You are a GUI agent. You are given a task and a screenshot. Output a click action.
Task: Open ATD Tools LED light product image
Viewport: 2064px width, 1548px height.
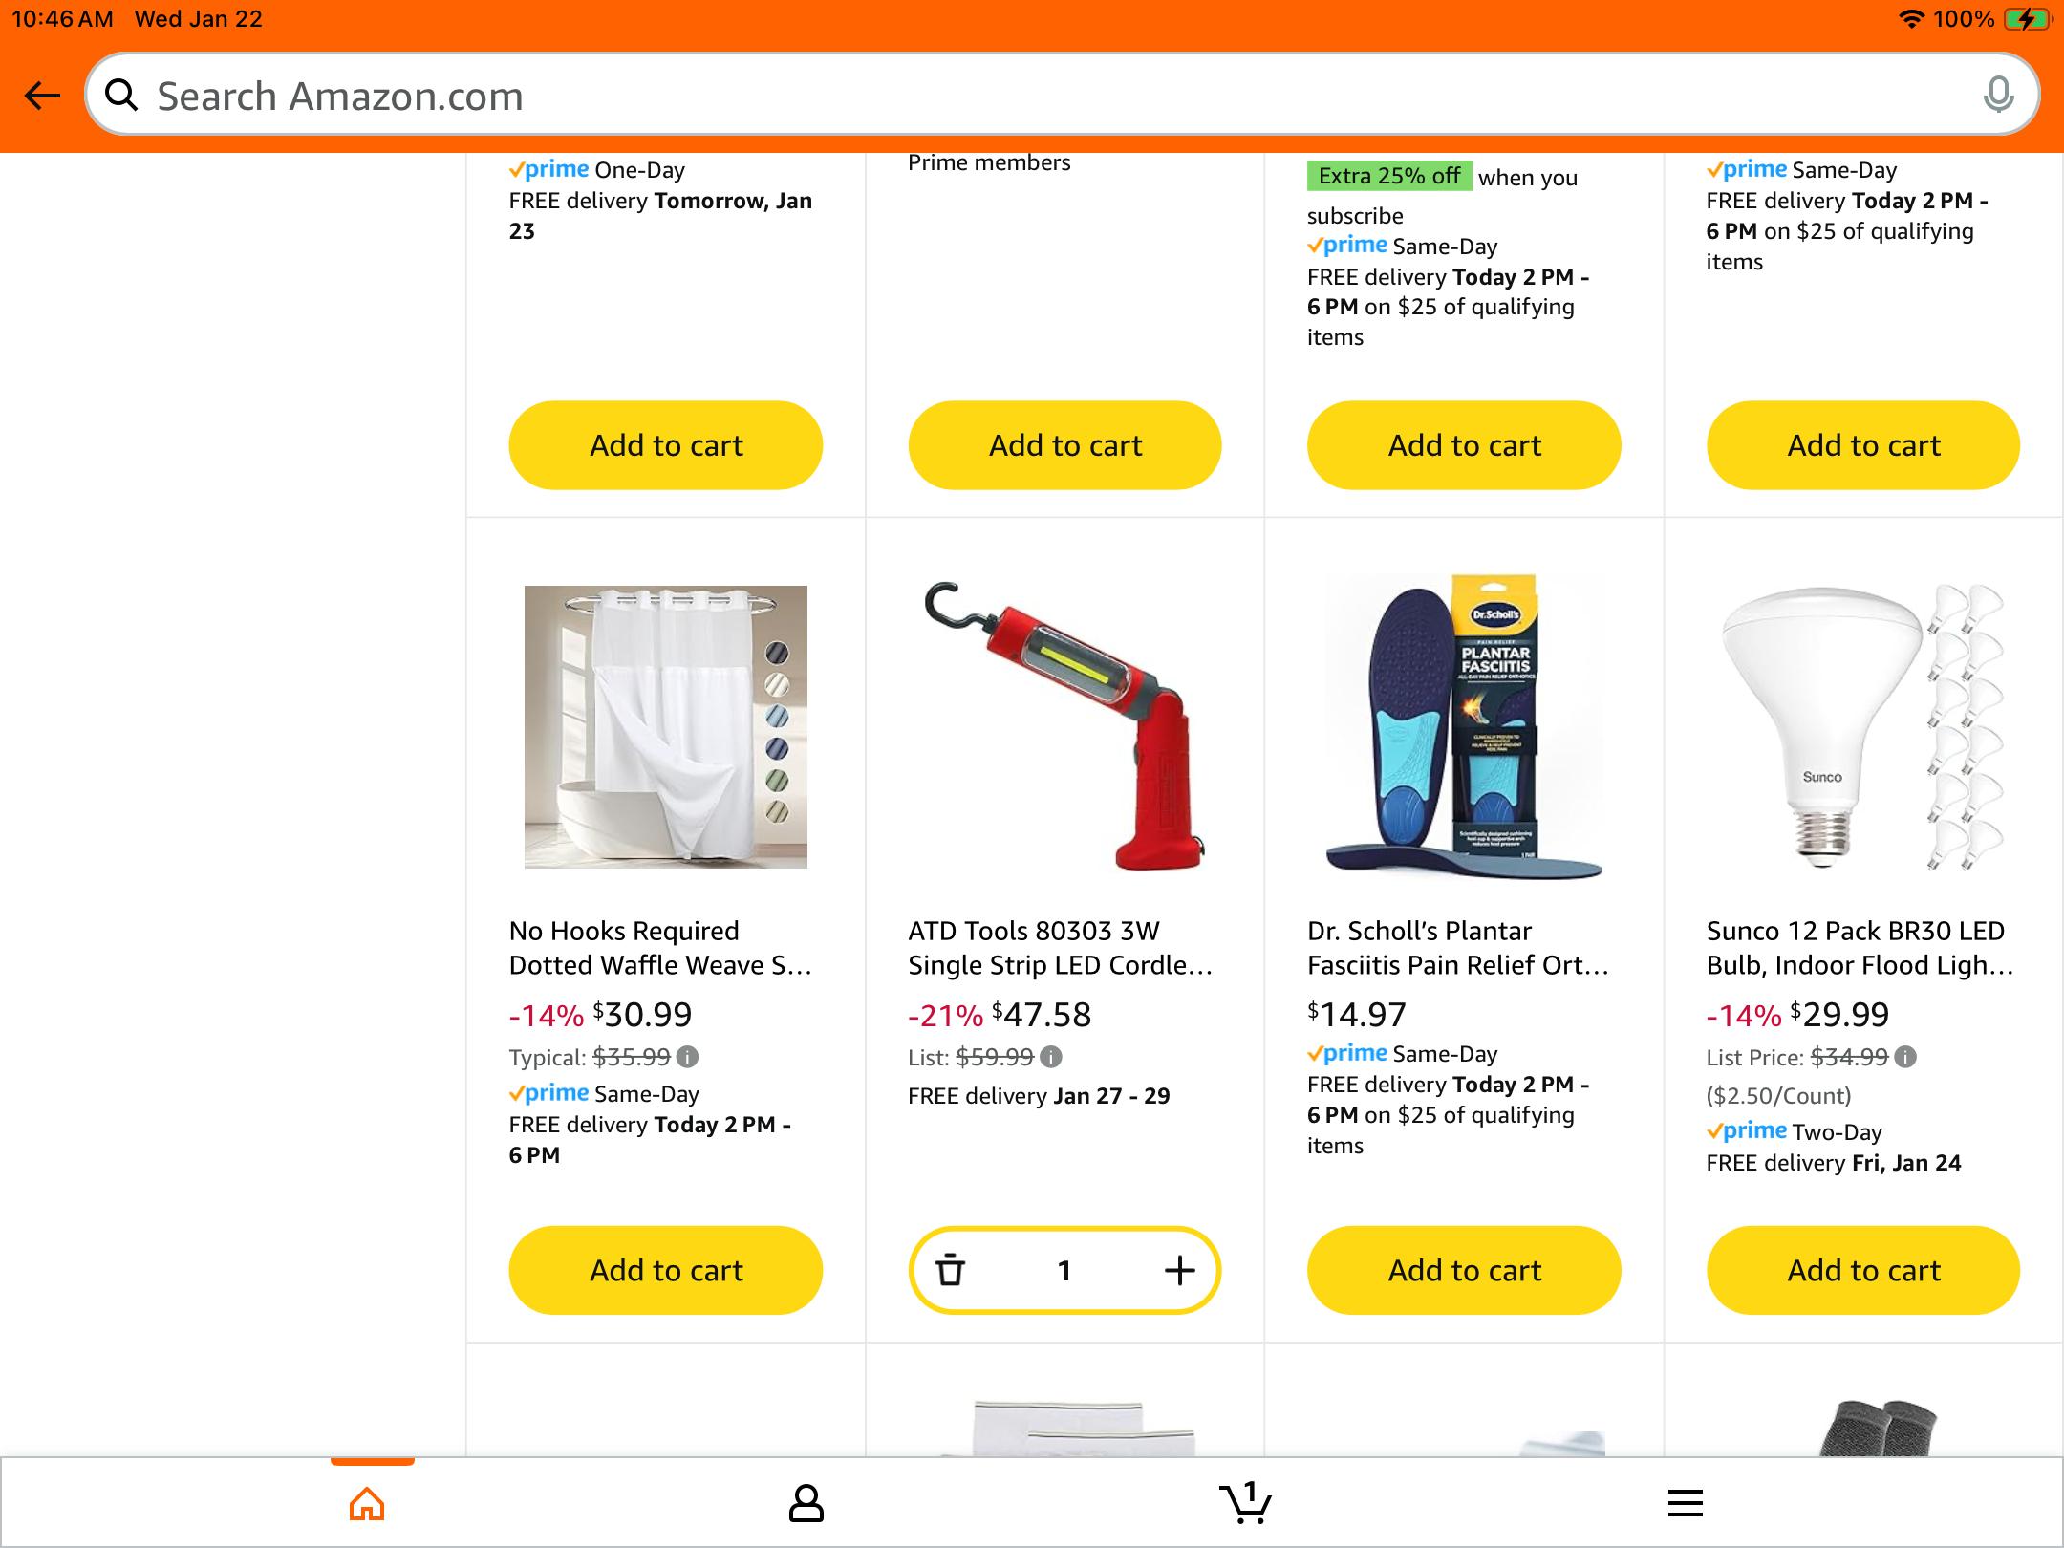[1064, 726]
